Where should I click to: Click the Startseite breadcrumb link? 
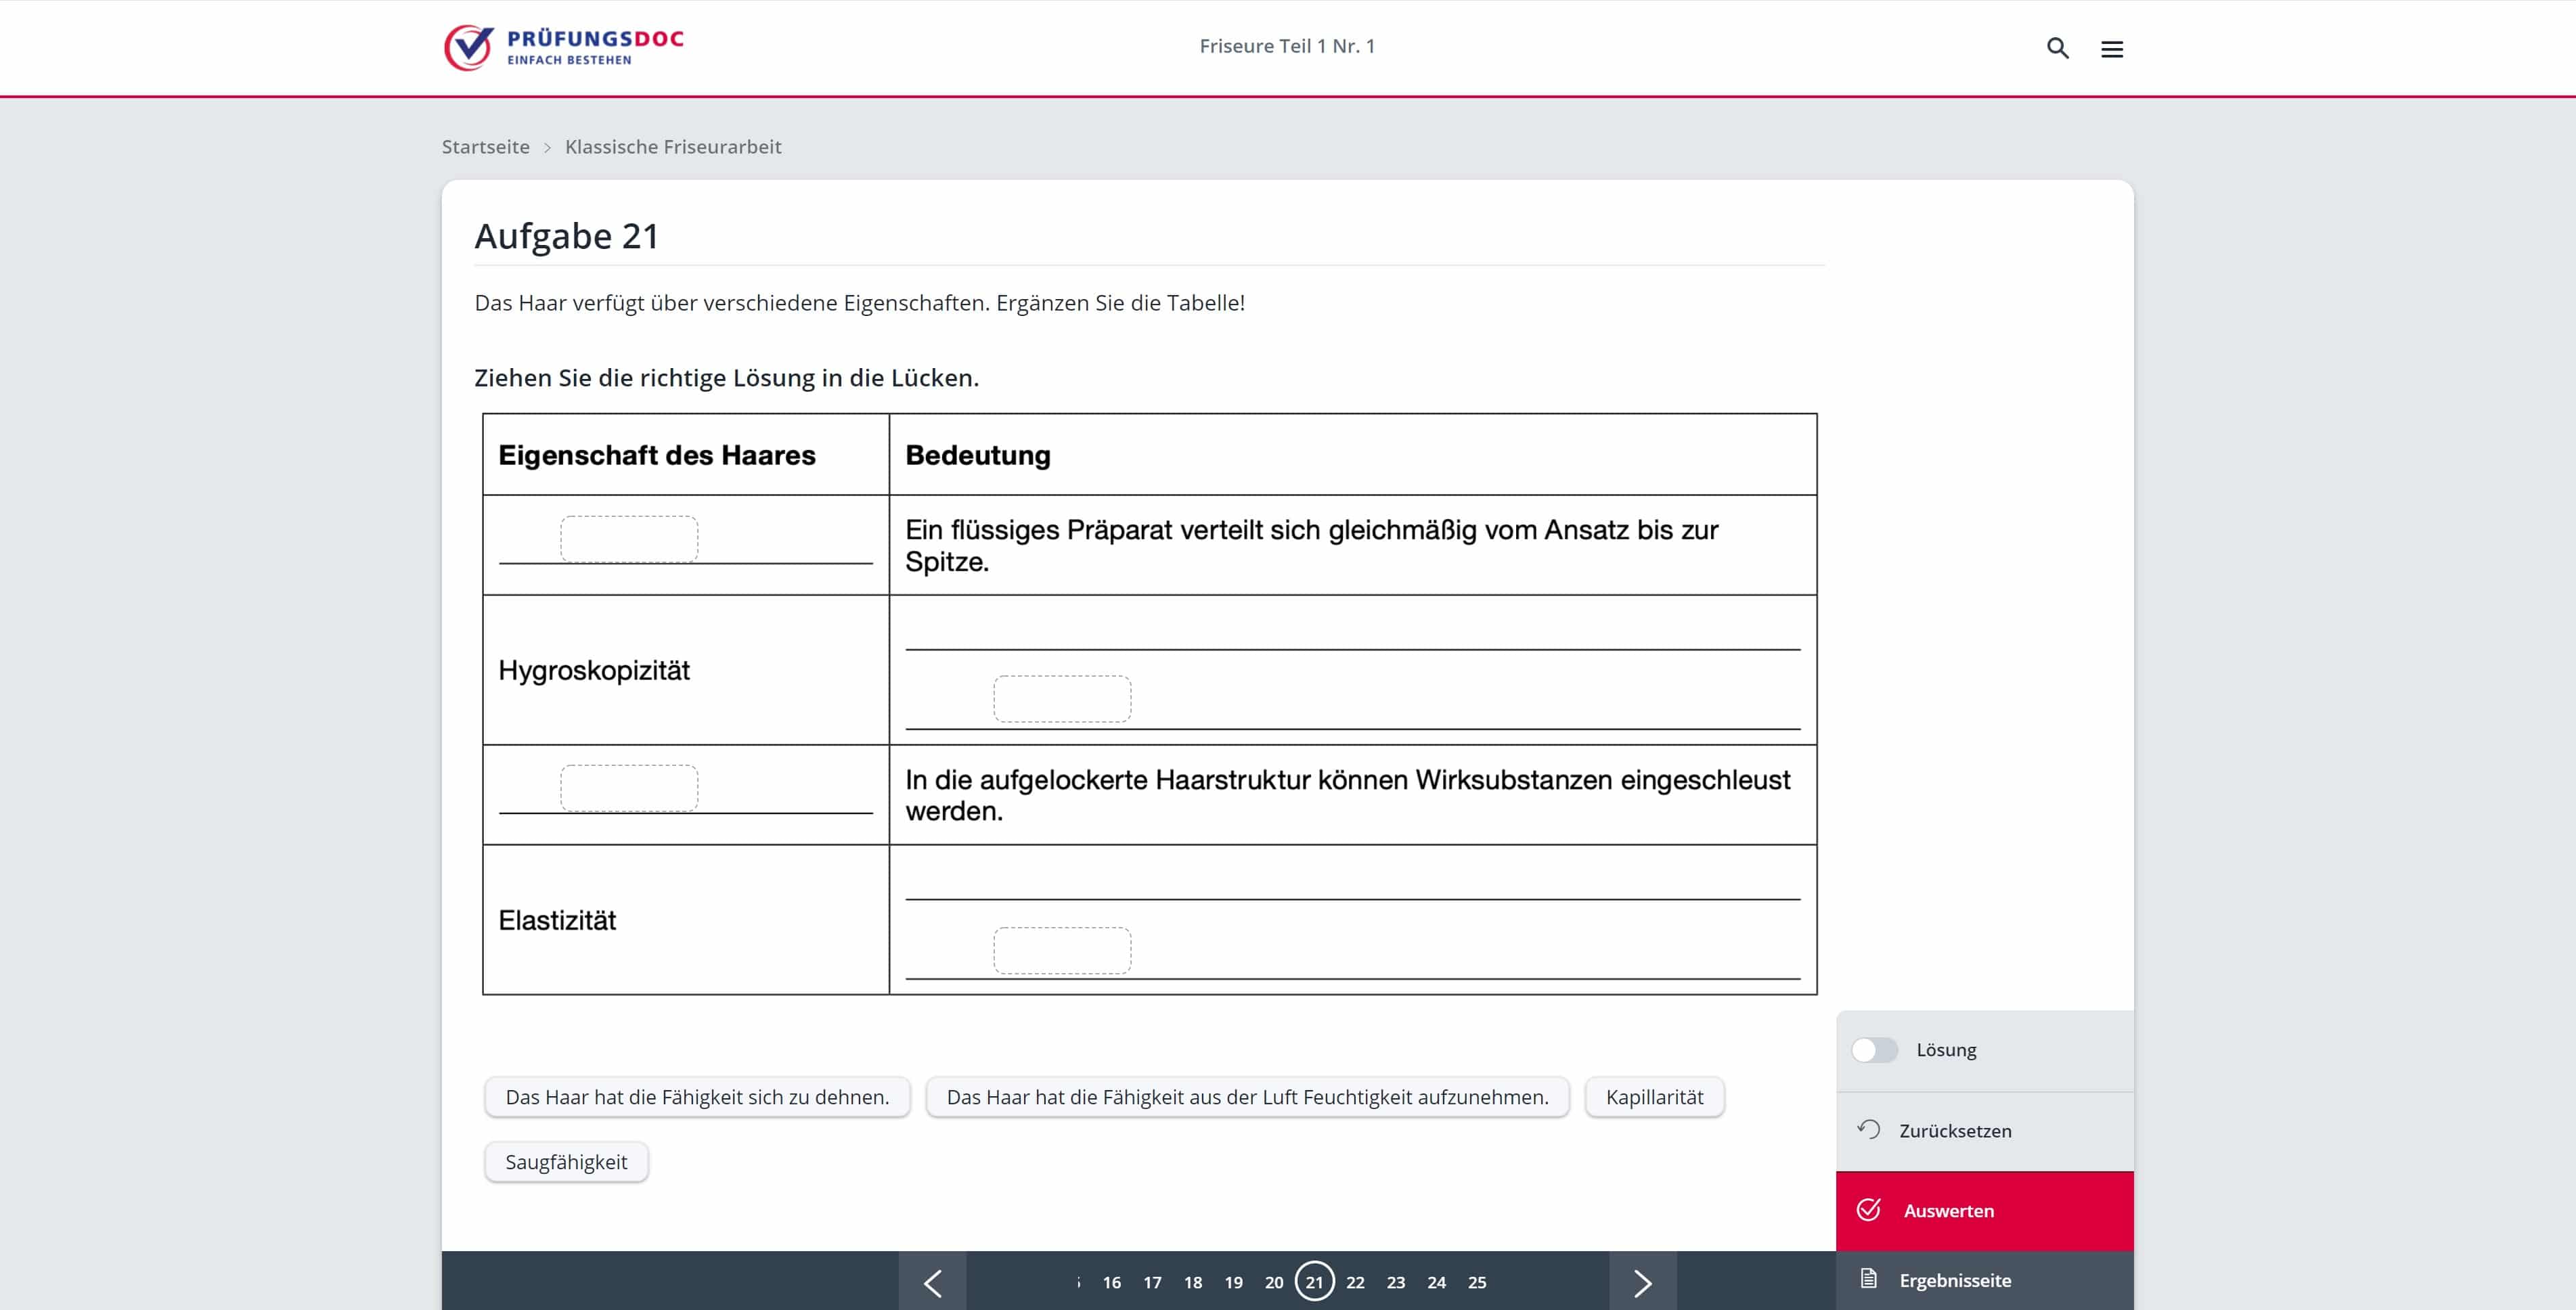(485, 147)
